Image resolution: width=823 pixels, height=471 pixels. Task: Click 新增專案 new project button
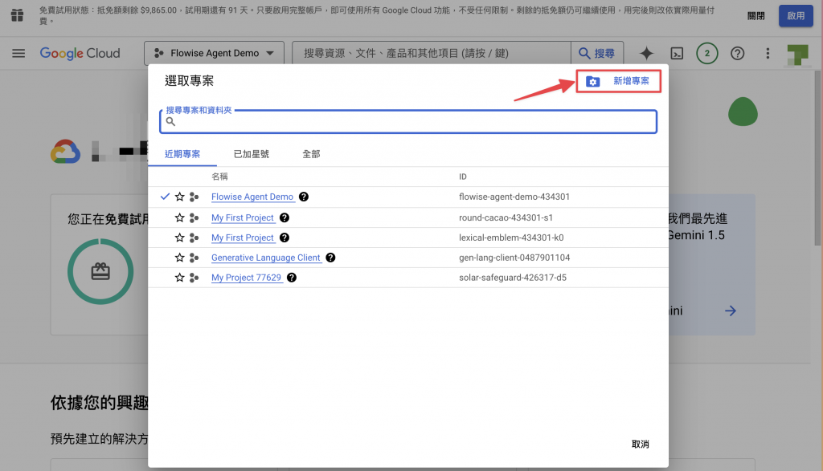(x=618, y=81)
